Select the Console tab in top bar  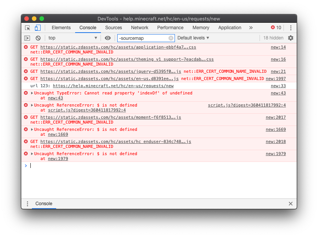click(88, 28)
